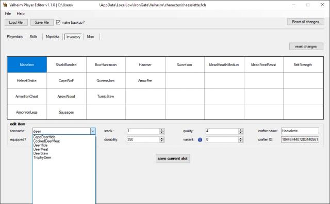The height and width of the screenshot is (204, 330).
Task: Select the MeadHealthMedium inventory slot
Action: [x=224, y=65]
